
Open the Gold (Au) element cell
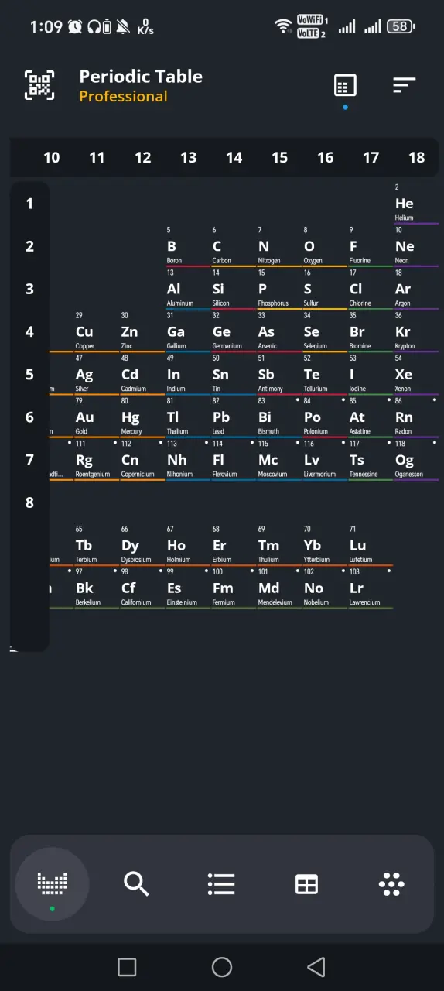(96, 417)
